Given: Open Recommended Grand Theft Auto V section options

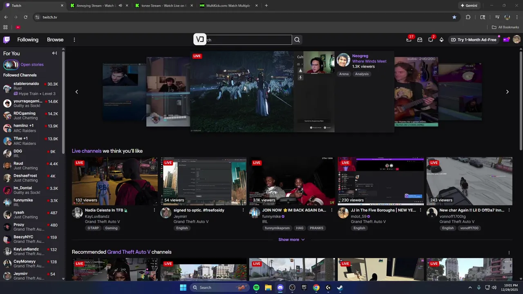Looking at the screenshot, I should coord(509,253).
